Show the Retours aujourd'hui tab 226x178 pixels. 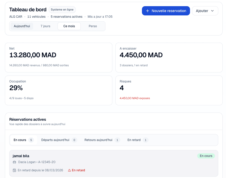pos(102,140)
